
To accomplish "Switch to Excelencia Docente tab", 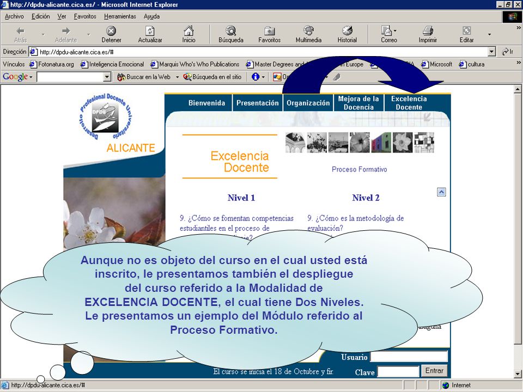I will 409,103.
